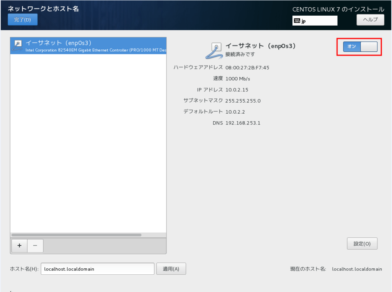Click default route value 10.0.2.2

235,112
